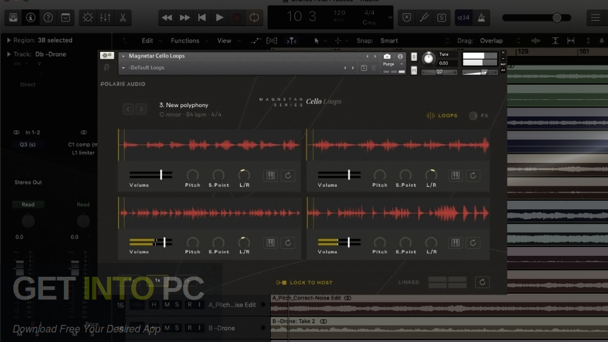This screenshot has width=608, height=342.
Task: Click bottom-left loop keyboard bars icon
Action: pyautogui.click(x=270, y=243)
